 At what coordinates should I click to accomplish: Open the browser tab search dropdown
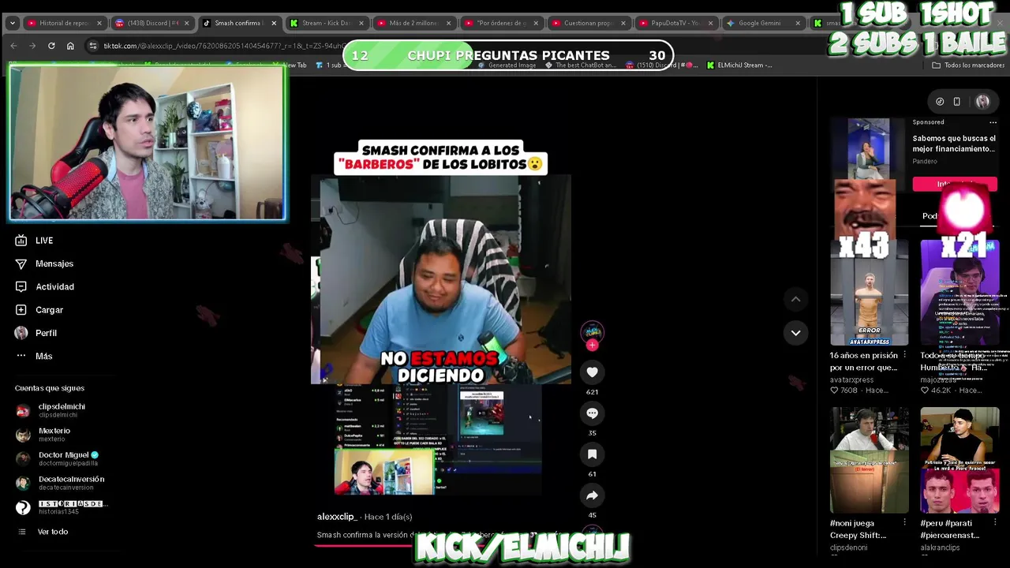pyautogui.click(x=12, y=23)
